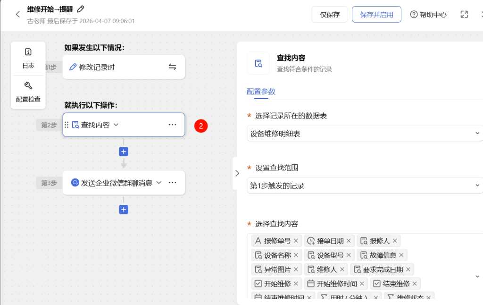
Task: Remove the 设备名称 field tag
Action: point(296,255)
